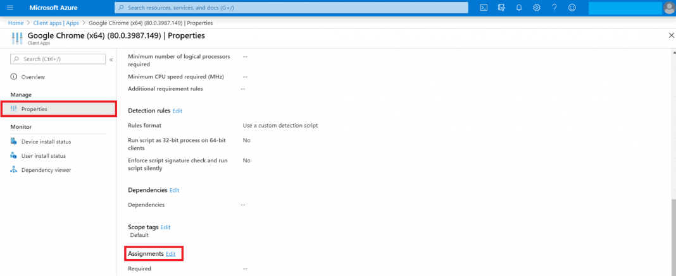
Task: Open User install status
Action: 43,156
